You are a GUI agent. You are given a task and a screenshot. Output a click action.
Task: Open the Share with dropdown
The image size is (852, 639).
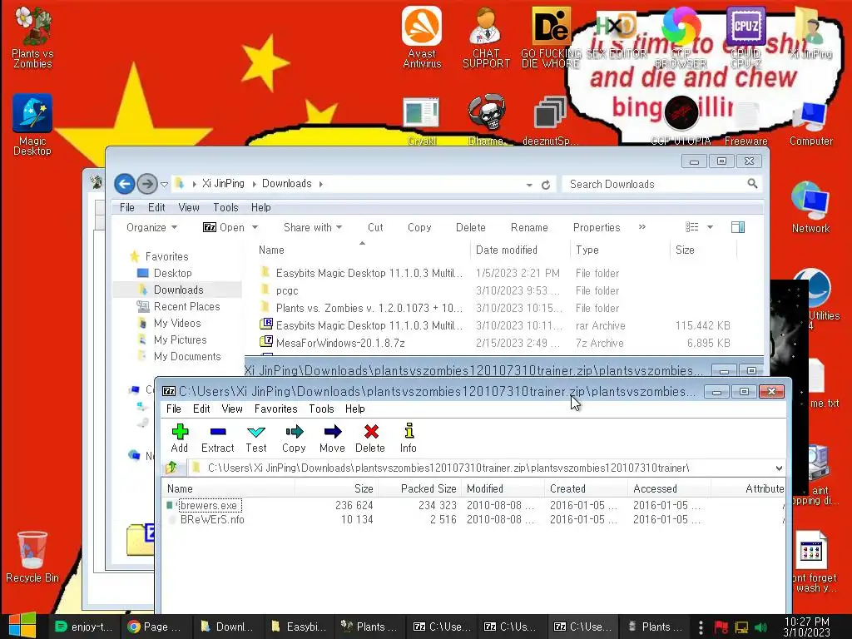pyautogui.click(x=313, y=228)
